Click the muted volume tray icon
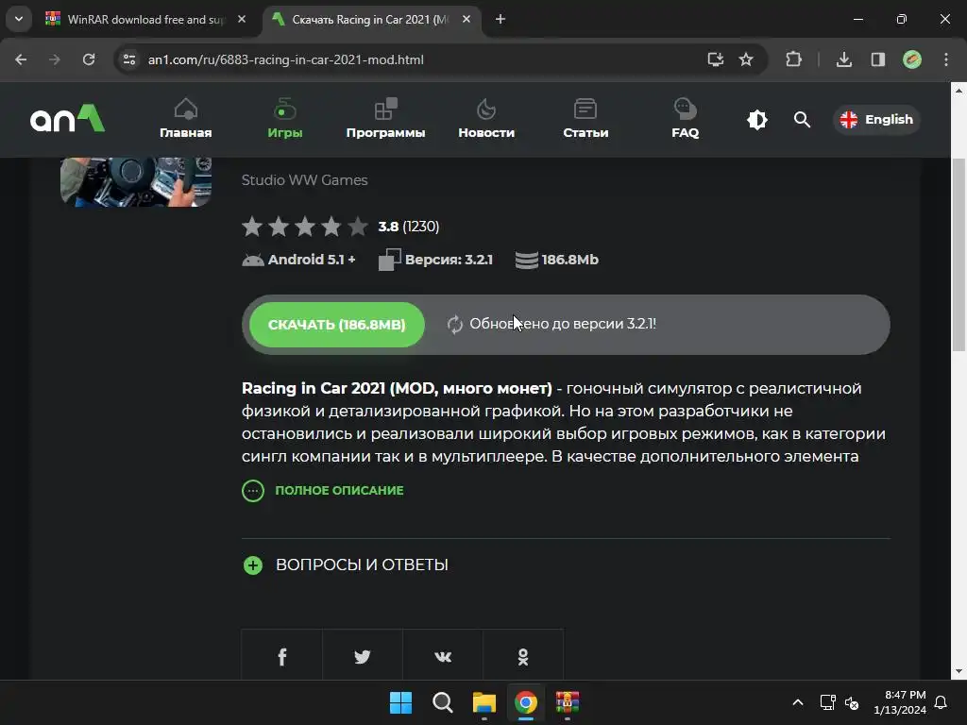Image resolution: width=967 pixels, height=725 pixels. (852, 702)
